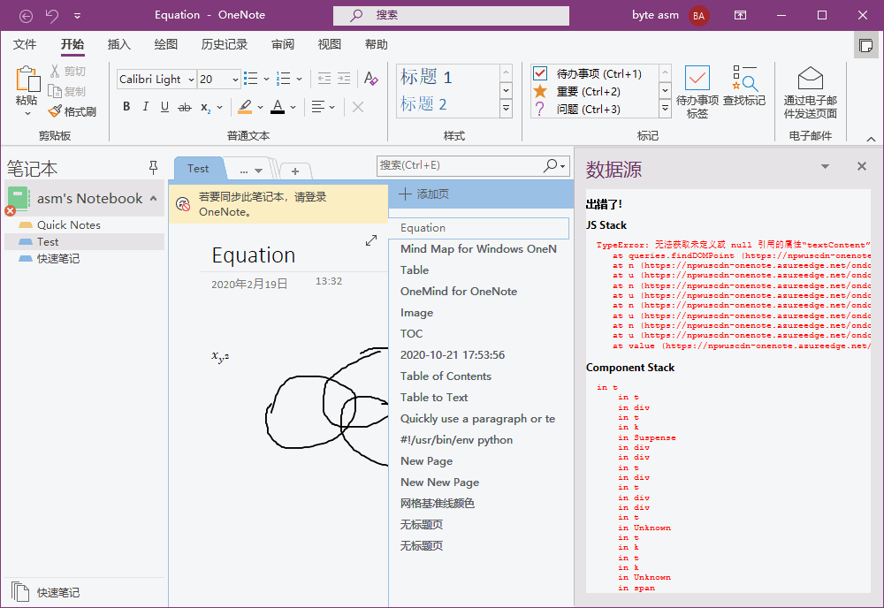
Task: Click 通过电子邮件发送页面 envelope
Action: point(810,92)
